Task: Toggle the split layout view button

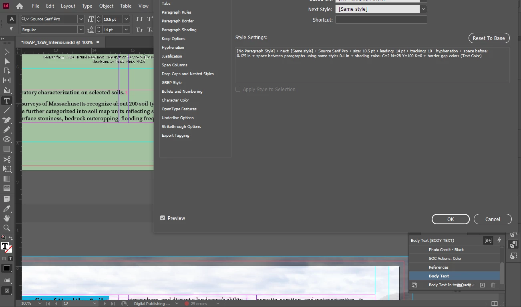Action: pyautogui.click(x=495, y=303)
